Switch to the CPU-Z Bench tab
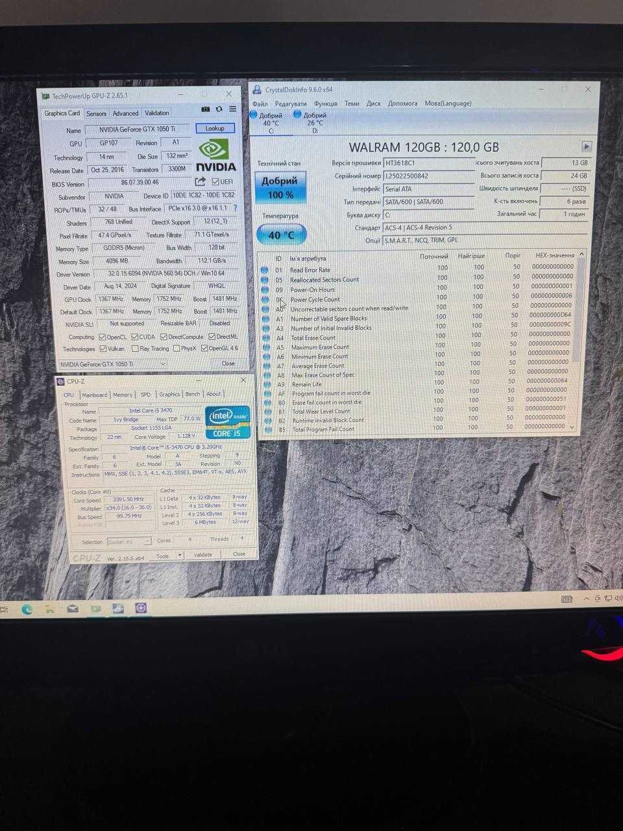 (x=193, y=394)
